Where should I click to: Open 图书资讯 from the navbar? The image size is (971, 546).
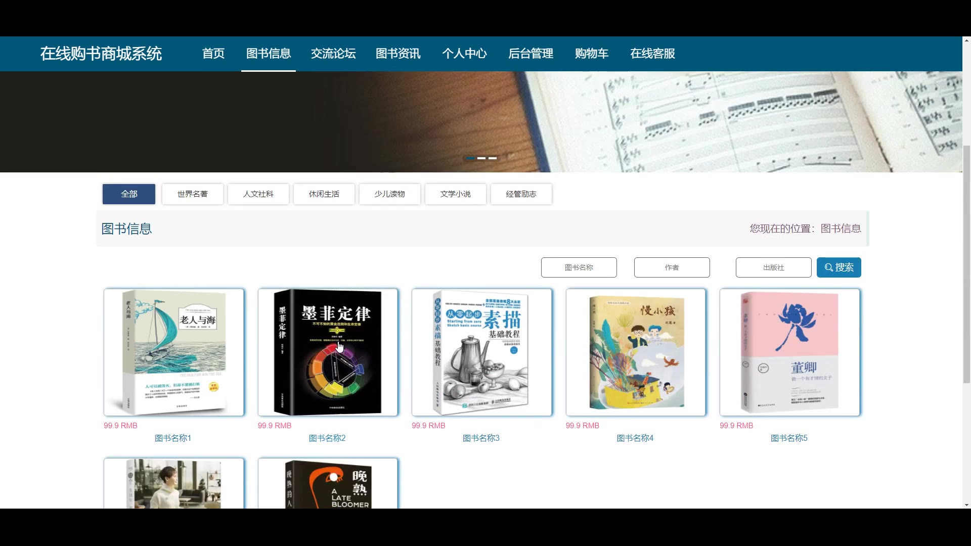[x=398, y=54]
